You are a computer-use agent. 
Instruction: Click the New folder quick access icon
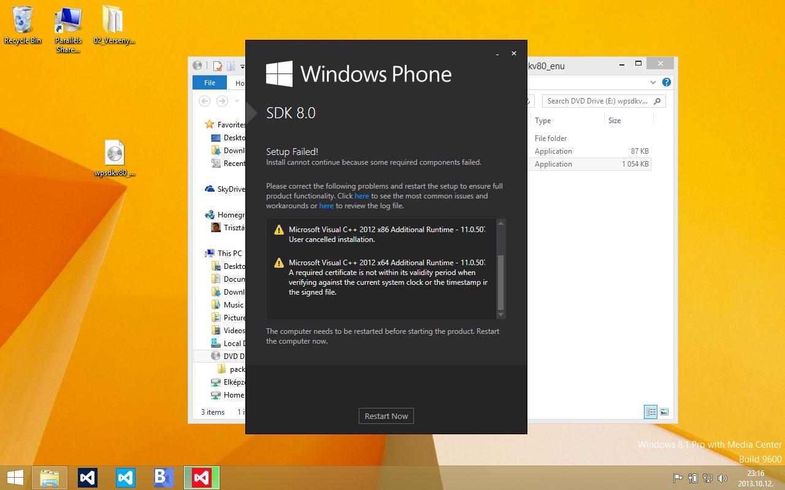[231, 66]
